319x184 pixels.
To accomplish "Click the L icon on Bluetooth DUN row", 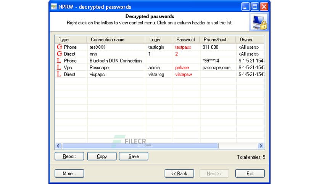I will 59,60.
